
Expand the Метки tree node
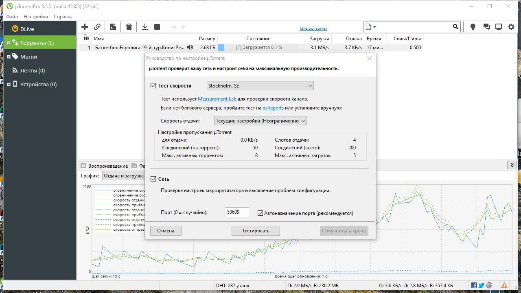[x=9, y=57]
